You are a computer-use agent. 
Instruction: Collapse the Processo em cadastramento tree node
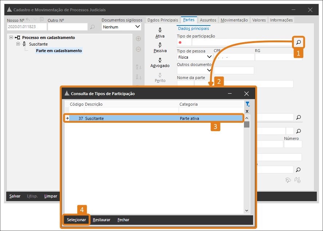pyautogui.click(x=11, y=38)
